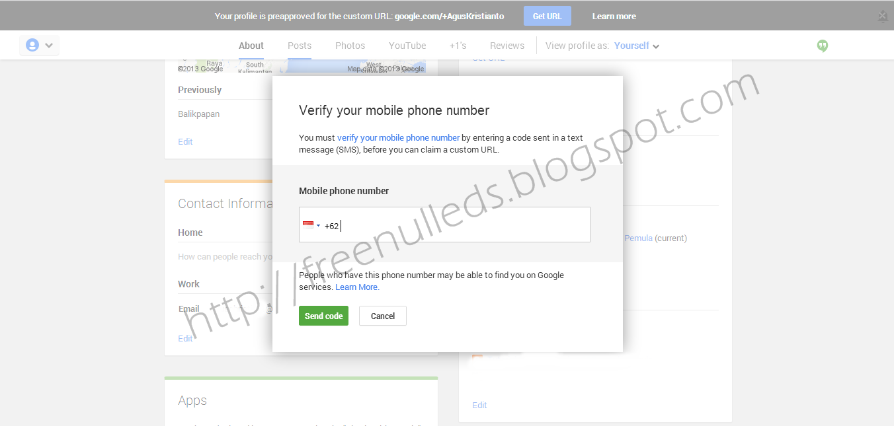Click Get URL in the top banner
The width and height of the screenshot is (894, 426).
(x=547, y=16)
